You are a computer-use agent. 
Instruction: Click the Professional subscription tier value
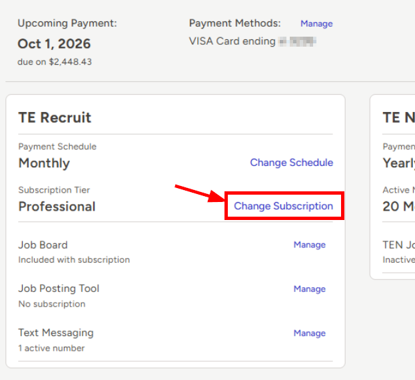pyautogui.click(x=57, y=207)
